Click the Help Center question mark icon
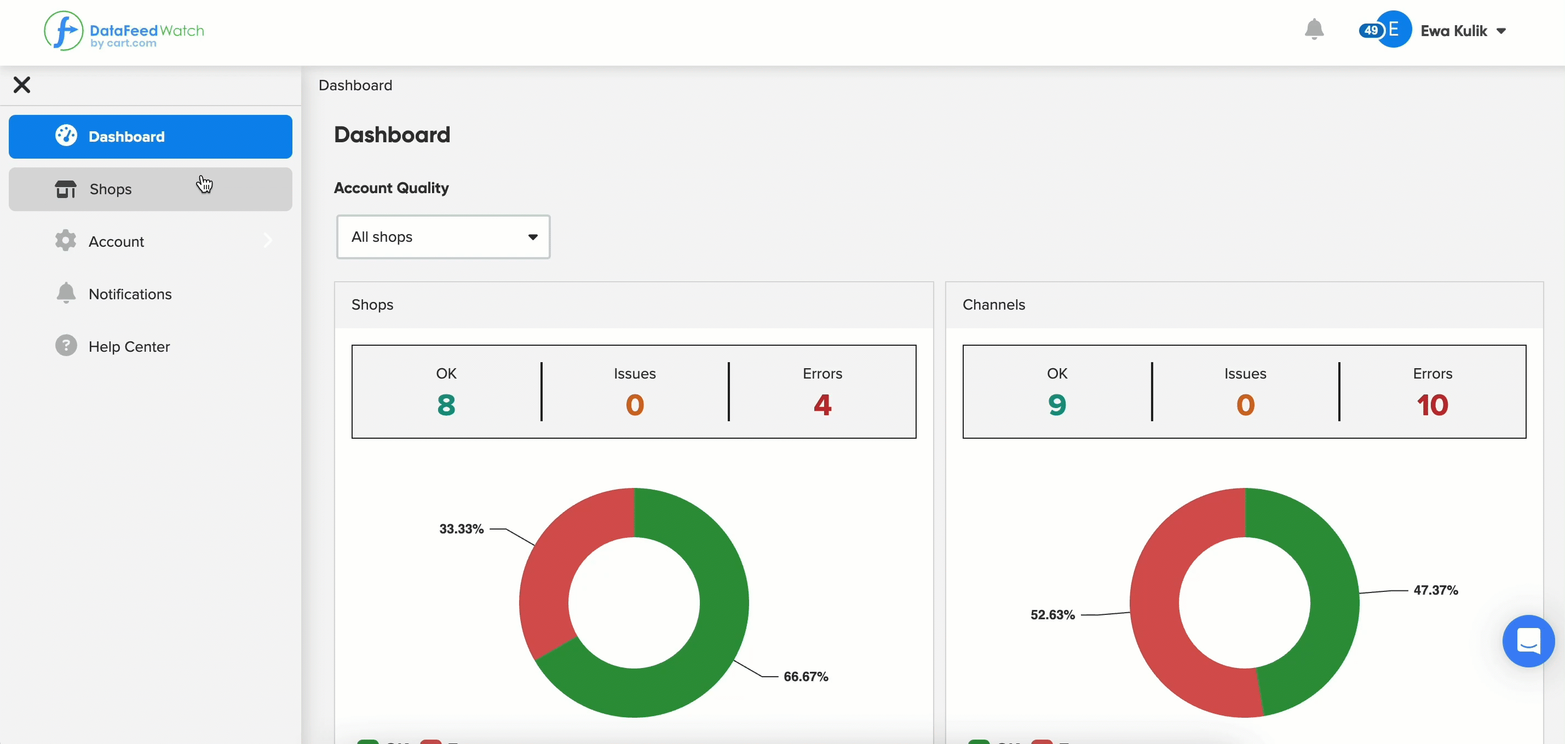This screenshot has width=1565, height=744. click(66, 346)
